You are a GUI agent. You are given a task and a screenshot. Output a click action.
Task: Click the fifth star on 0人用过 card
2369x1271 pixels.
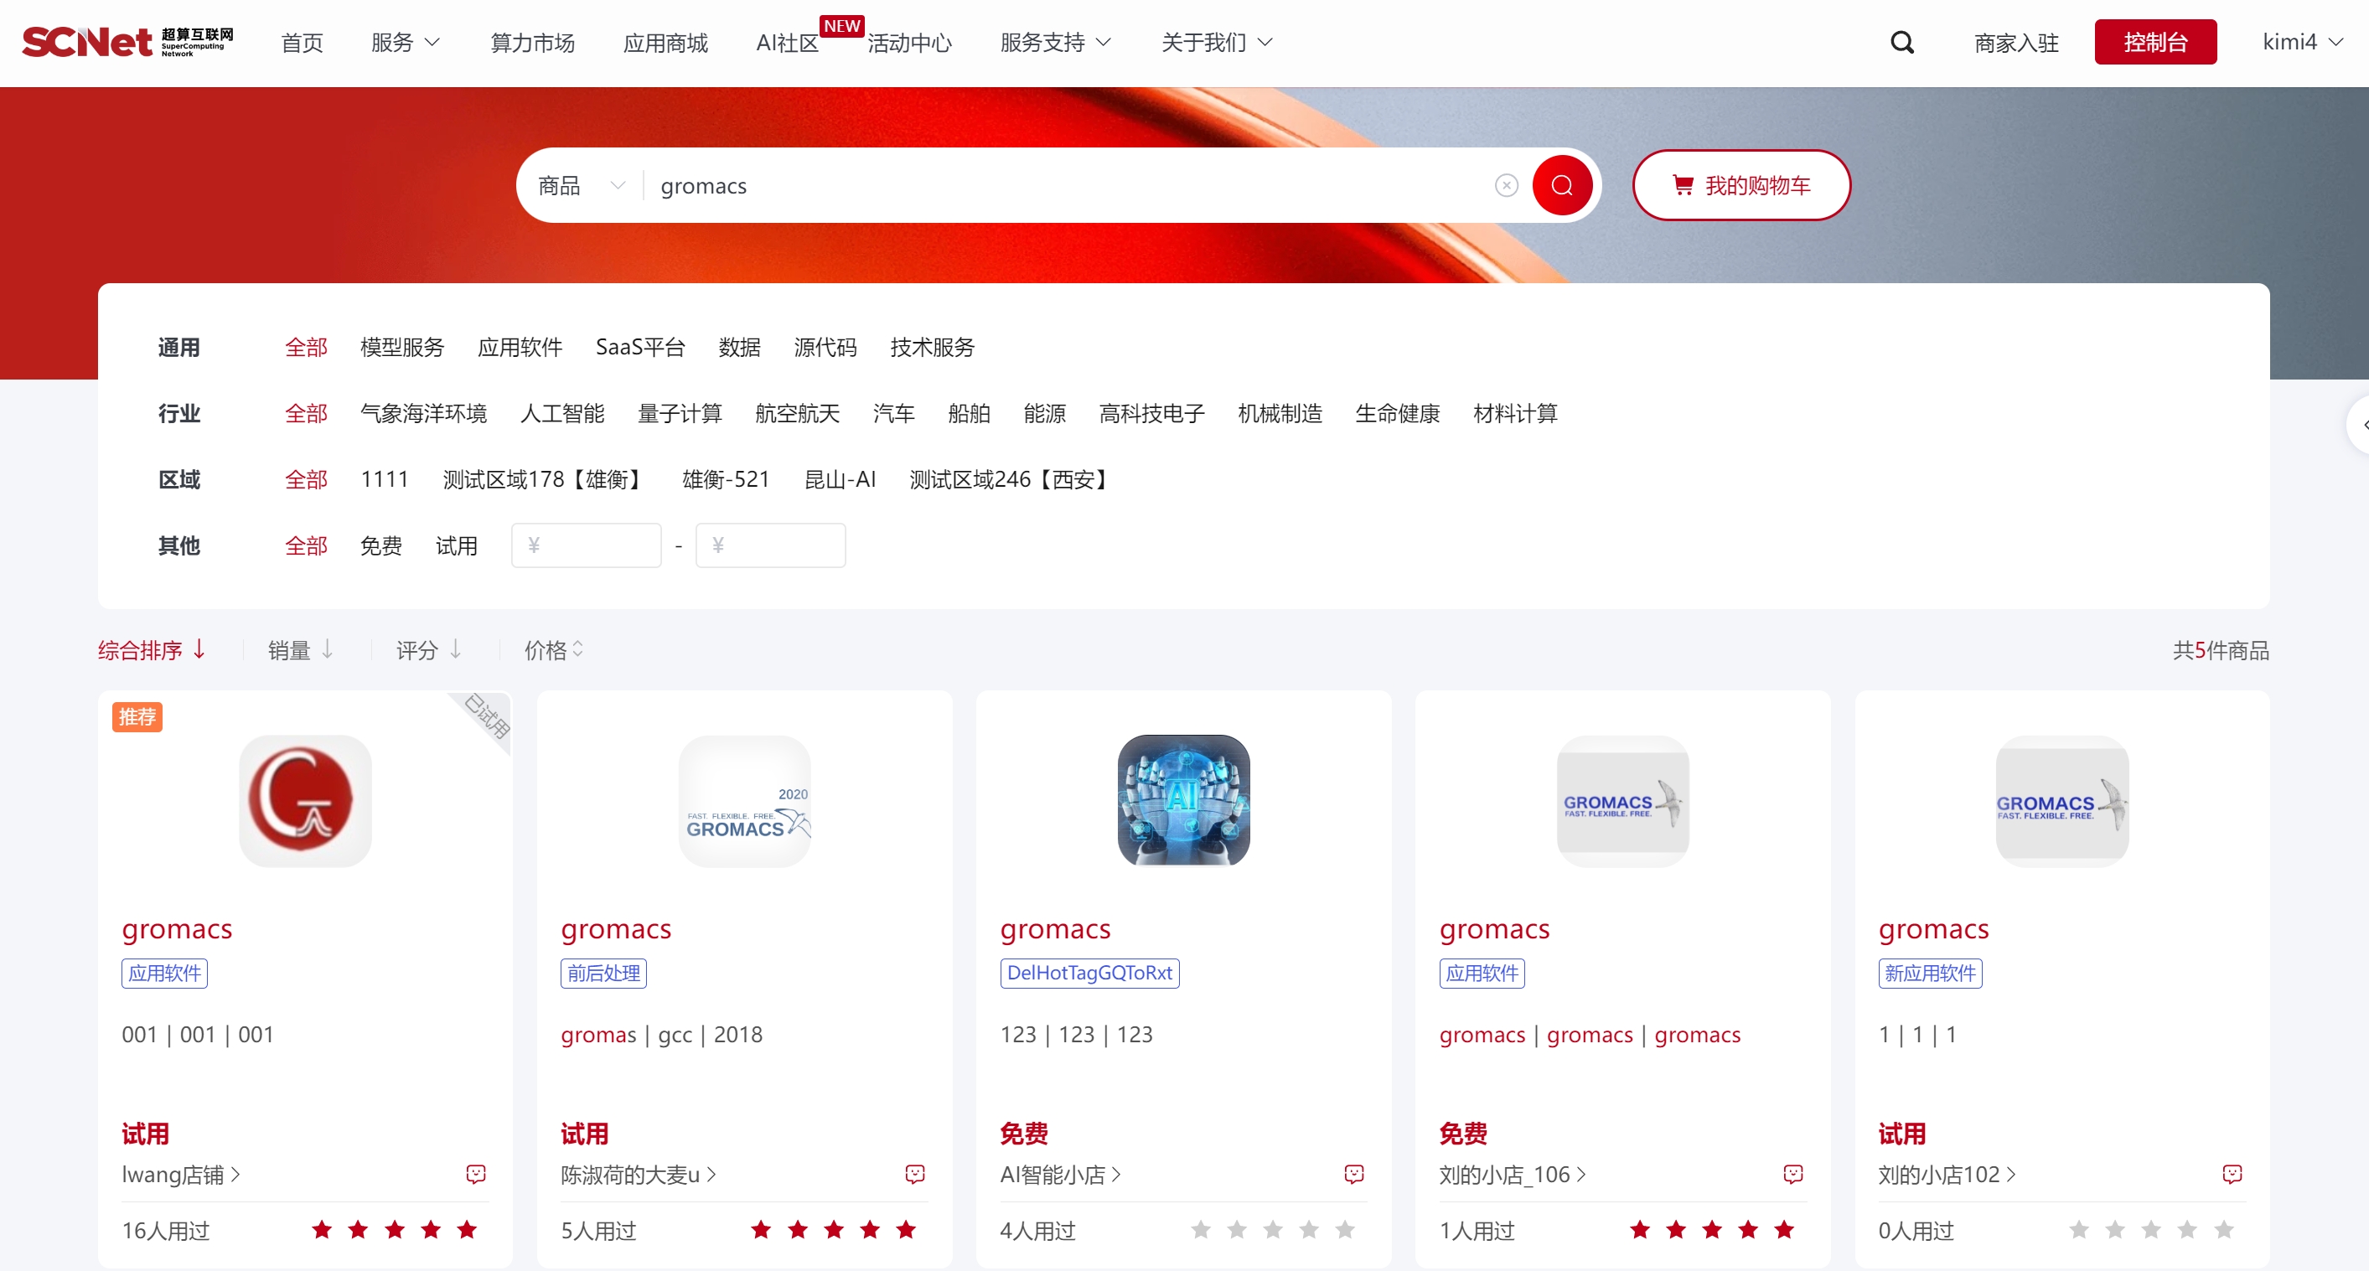2223,1230
